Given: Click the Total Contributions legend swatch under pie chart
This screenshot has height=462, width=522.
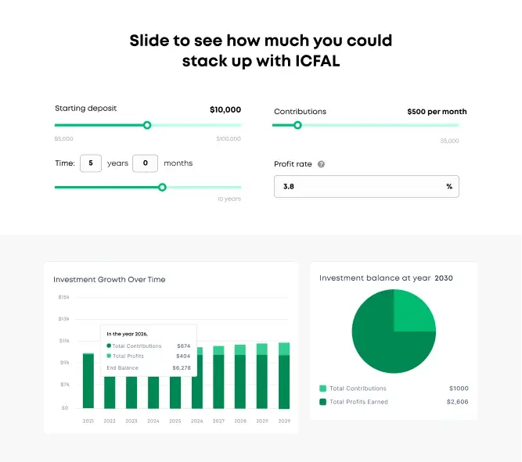Looking at the screenshot, I should coord(322,389).
